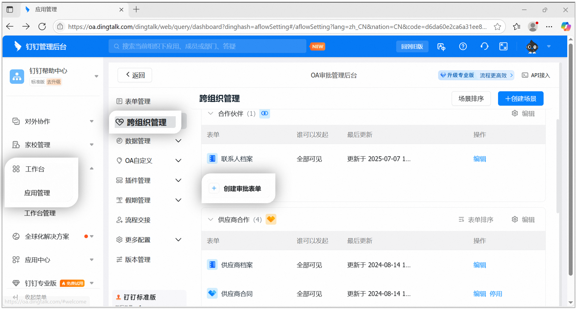Click the DingTalk admin console logo
577x310 pixels.
click(x=40, y=46)
